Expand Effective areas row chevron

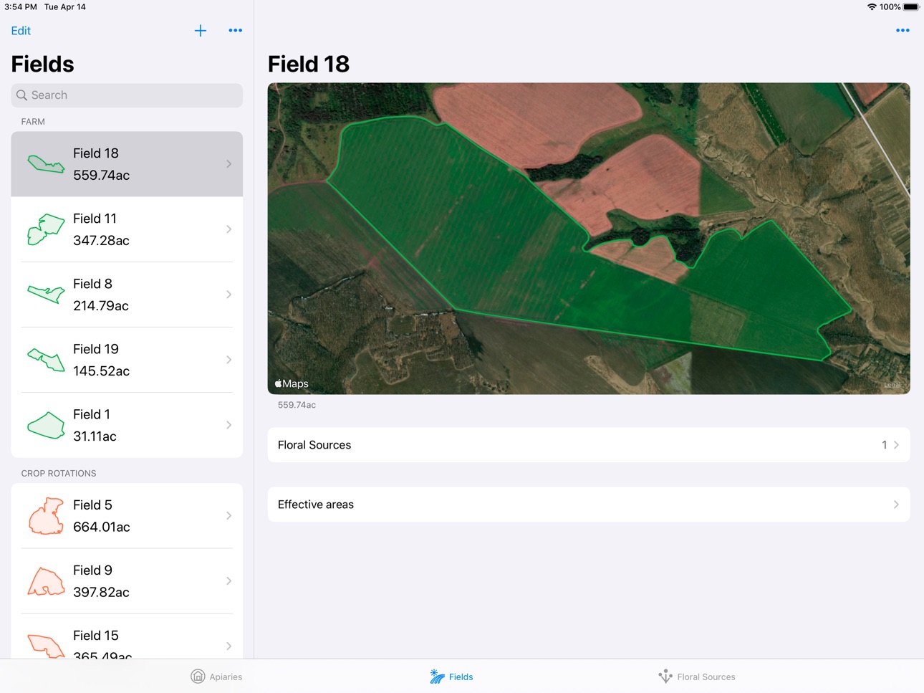click(x=896, y=505)
